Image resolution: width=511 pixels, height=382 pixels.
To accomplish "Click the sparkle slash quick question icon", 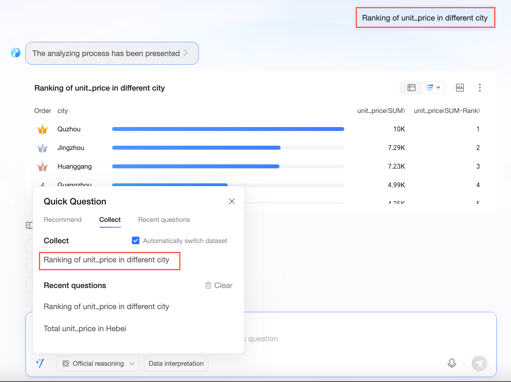I will (40, 363).
